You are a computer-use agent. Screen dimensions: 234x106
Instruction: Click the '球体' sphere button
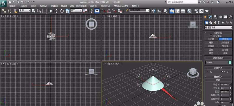[211, 43]
